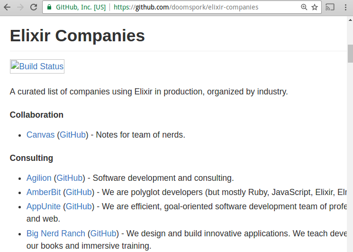The width and height of the screenshot is (353, 252).
Task: Open the GitHub link next to AppUnite
Action: point(79,206)
